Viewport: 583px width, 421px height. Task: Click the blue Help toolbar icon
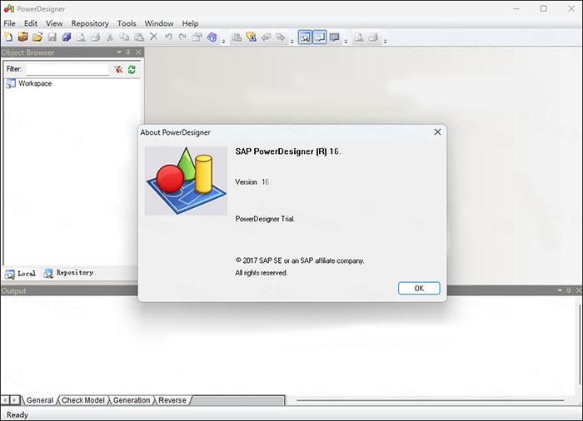tap(212, 37)
